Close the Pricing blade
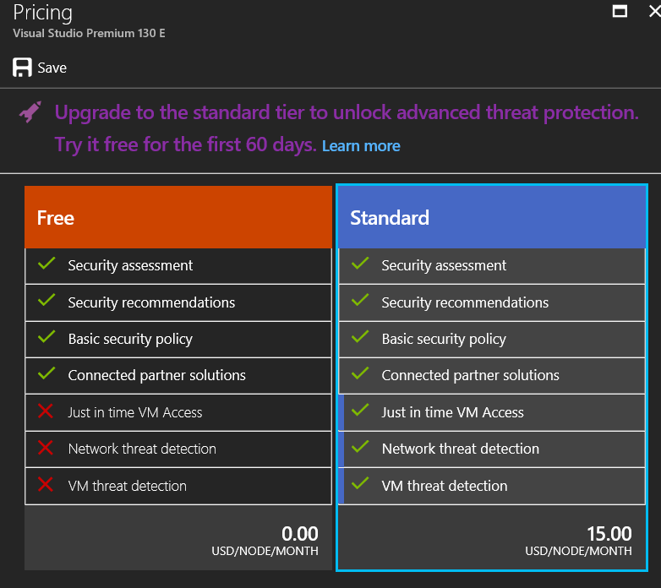This screenshot has height=588, width=661. tap(652, 11)
